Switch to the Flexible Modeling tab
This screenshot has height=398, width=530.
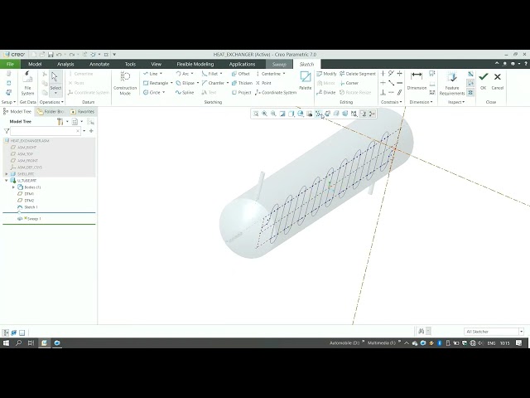coord(195,64)
